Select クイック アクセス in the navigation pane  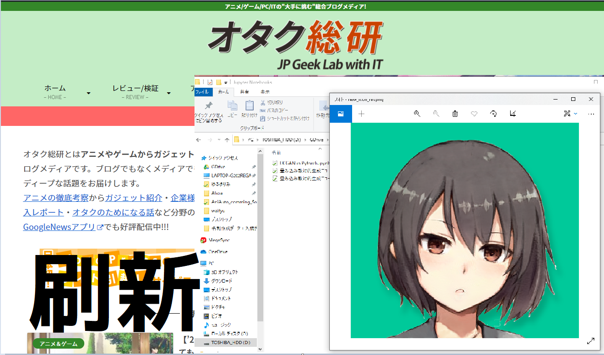pos(220,158)
